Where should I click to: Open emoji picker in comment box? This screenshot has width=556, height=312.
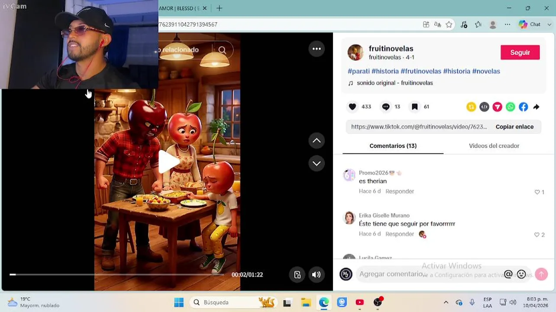click(521, 274)
